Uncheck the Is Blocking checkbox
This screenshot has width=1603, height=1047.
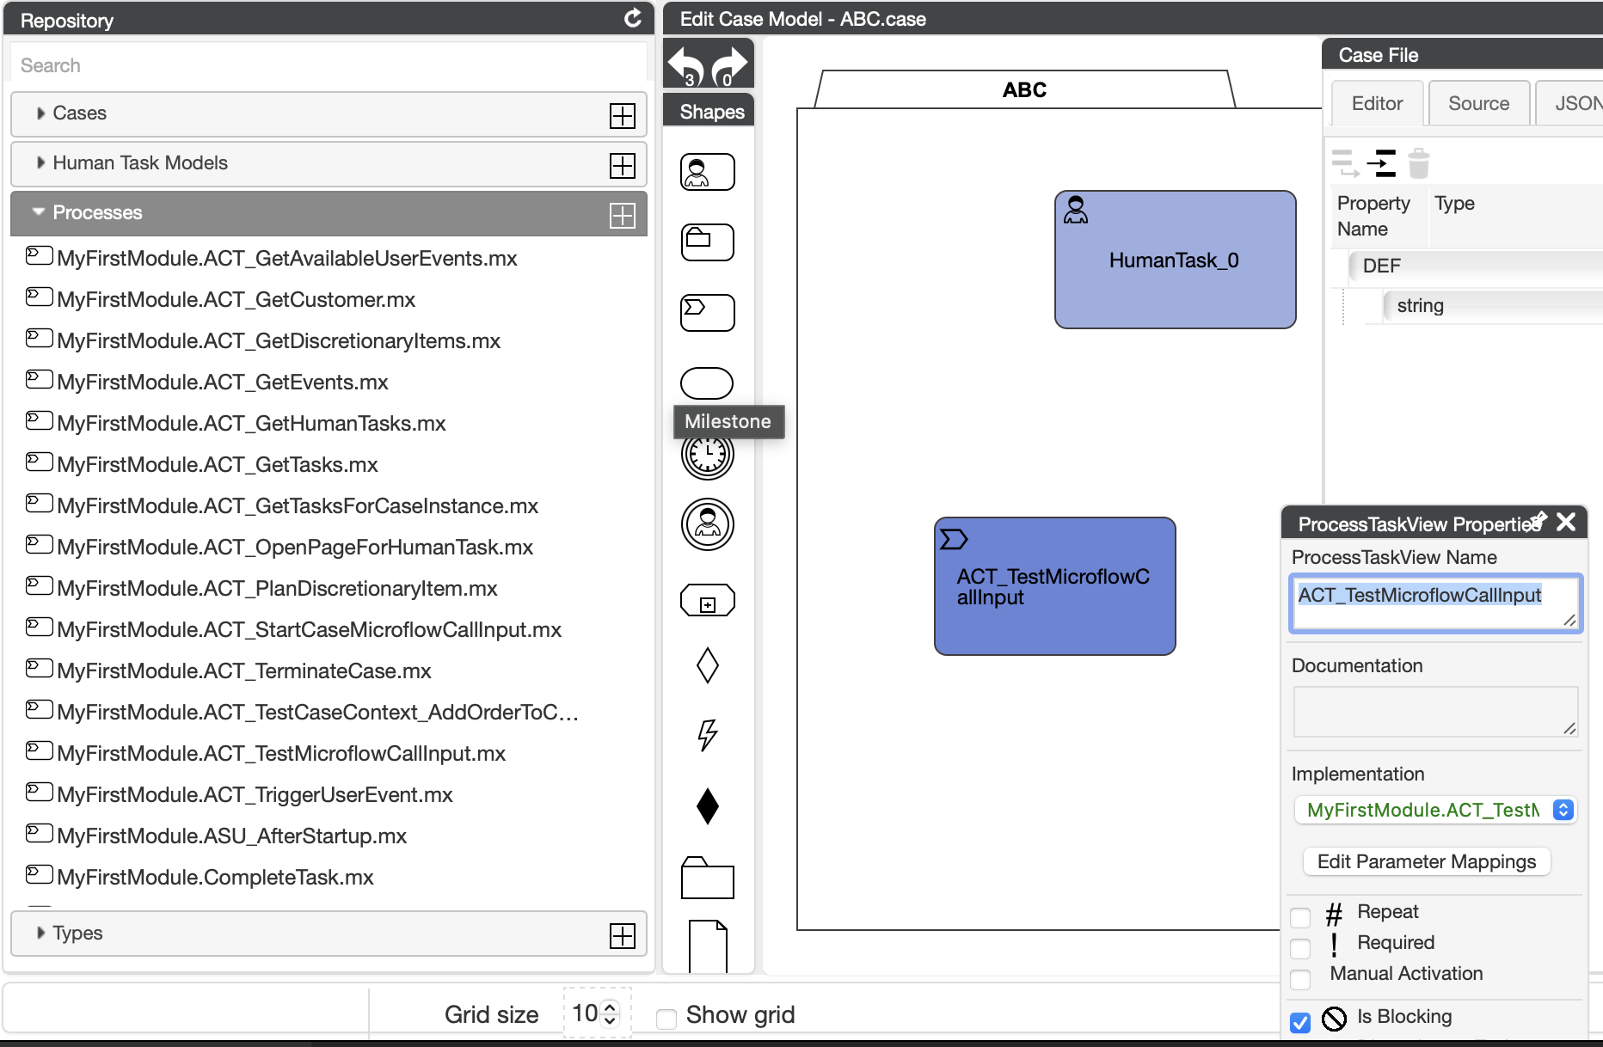pyautogui.click(x=1300, y=1021)
